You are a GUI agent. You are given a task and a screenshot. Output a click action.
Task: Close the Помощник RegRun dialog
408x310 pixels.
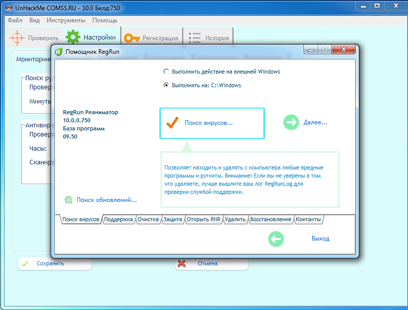pos(344,49)
